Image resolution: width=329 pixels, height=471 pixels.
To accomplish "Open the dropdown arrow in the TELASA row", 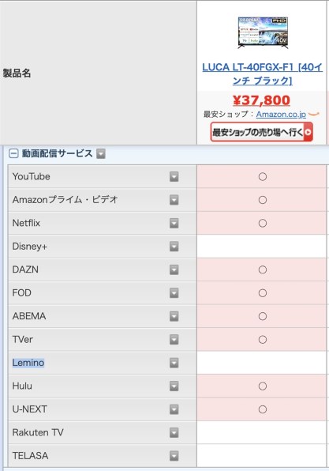I will (174, 456).
